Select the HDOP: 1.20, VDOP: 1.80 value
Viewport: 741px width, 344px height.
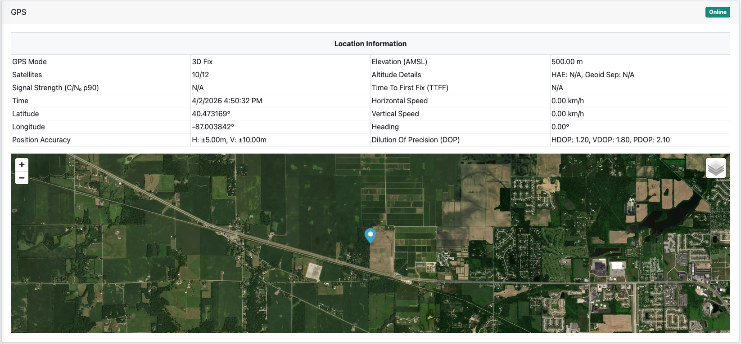610,140
